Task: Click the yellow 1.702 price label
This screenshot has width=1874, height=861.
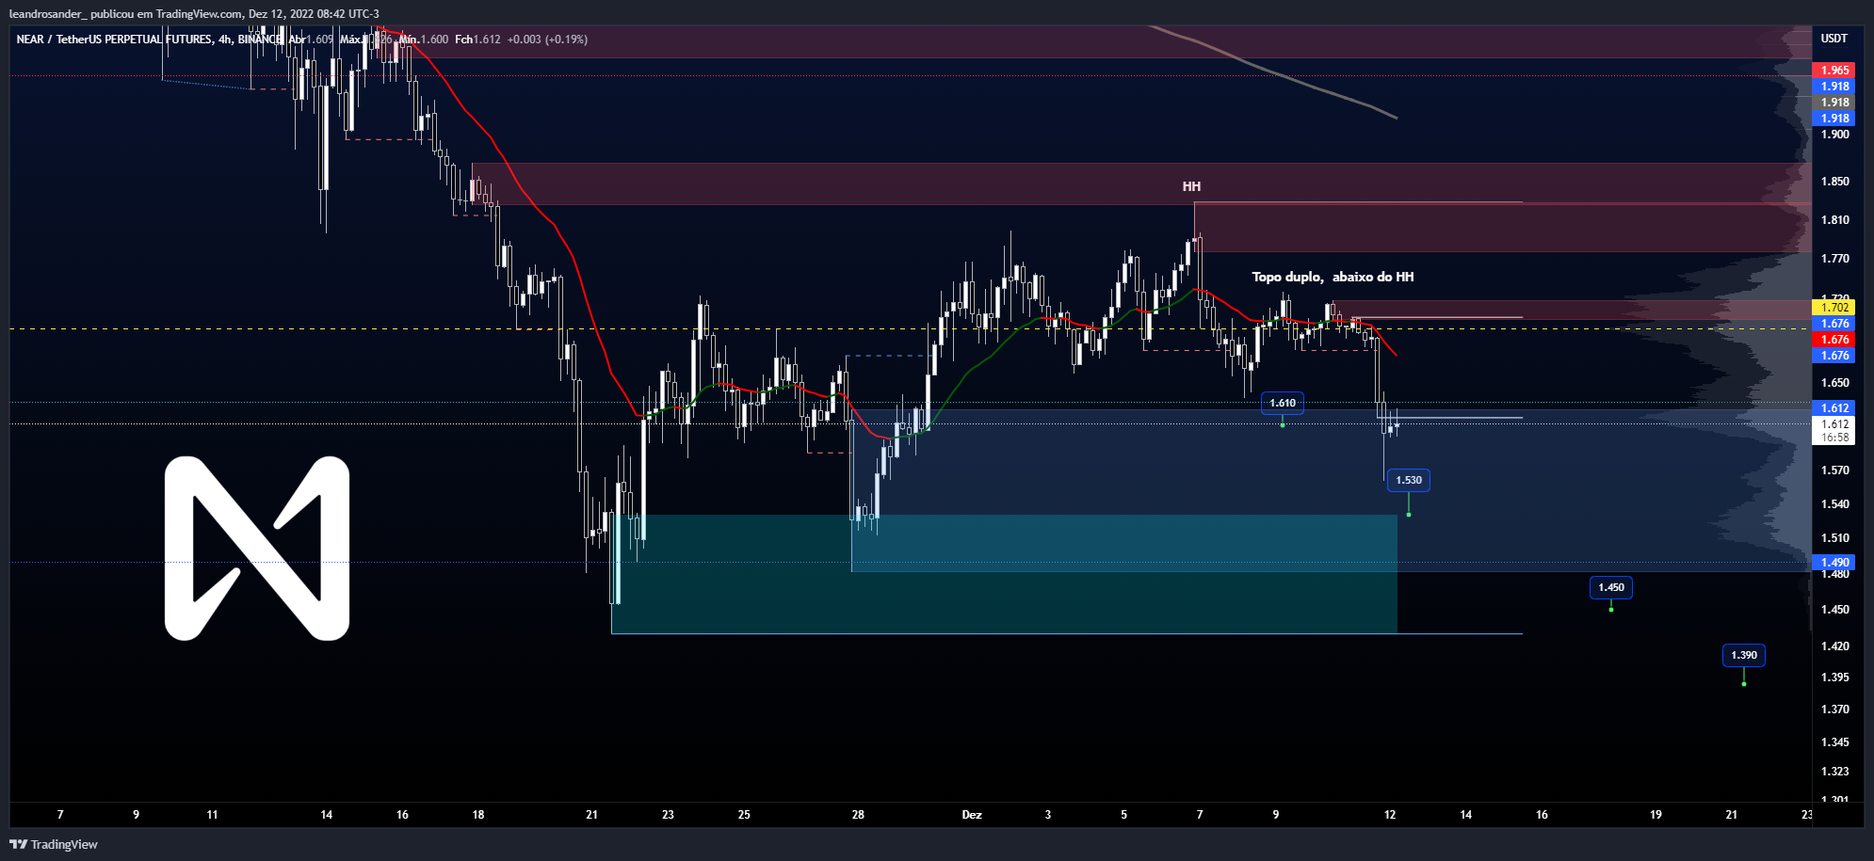Action: 1834,307
